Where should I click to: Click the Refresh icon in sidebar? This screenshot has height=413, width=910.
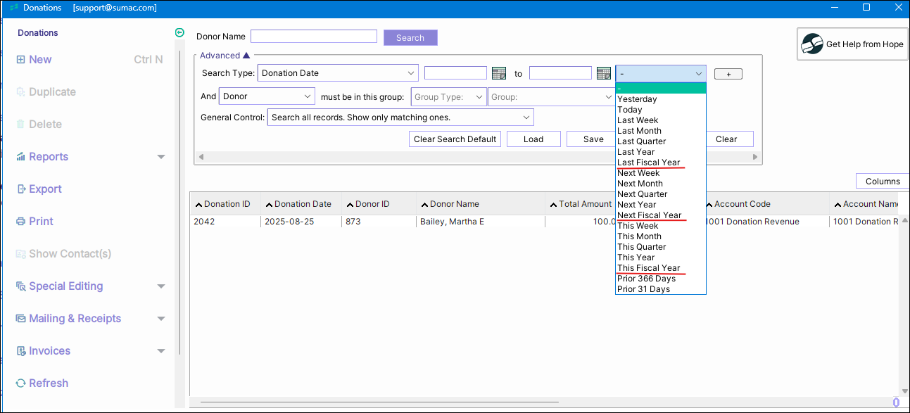tap(21, 383)
